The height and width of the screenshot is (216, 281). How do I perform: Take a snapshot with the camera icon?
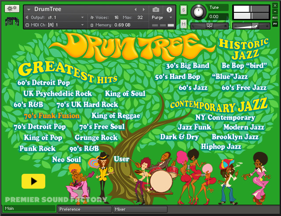(156, 10)
